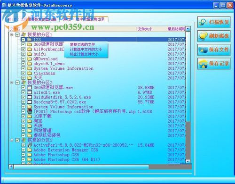The height and width of the screenshot is (184, 235).
Task: Click the skycc9.1_demo folder icon
Action: coord(30,63)
